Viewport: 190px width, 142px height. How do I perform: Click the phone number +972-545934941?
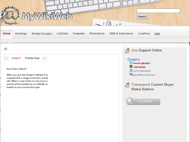point(142,71)
